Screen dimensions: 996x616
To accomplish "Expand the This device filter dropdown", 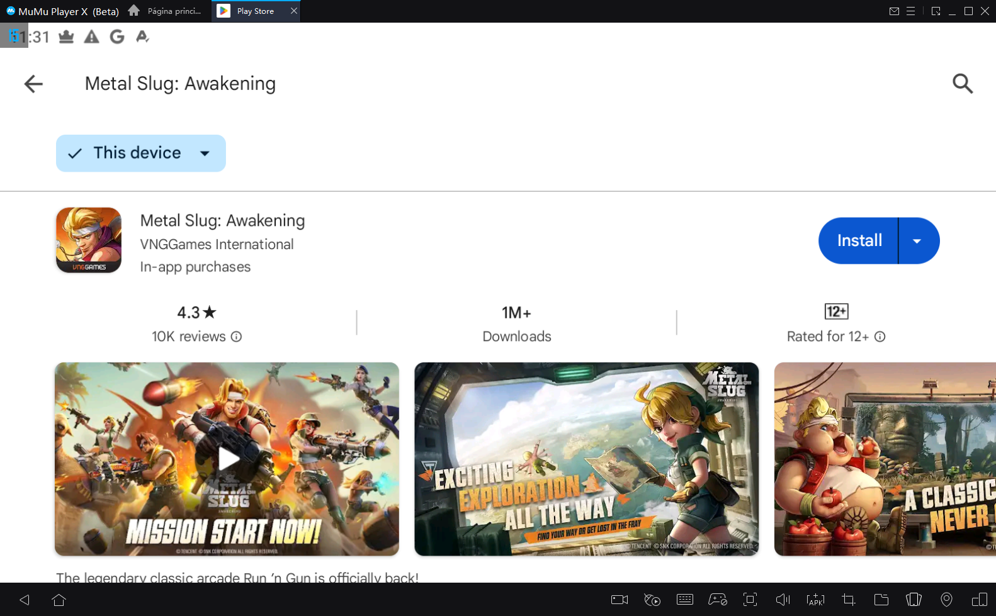I will point(141,153).
